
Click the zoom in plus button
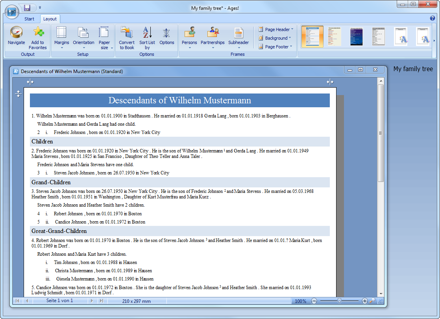point(364,301)
